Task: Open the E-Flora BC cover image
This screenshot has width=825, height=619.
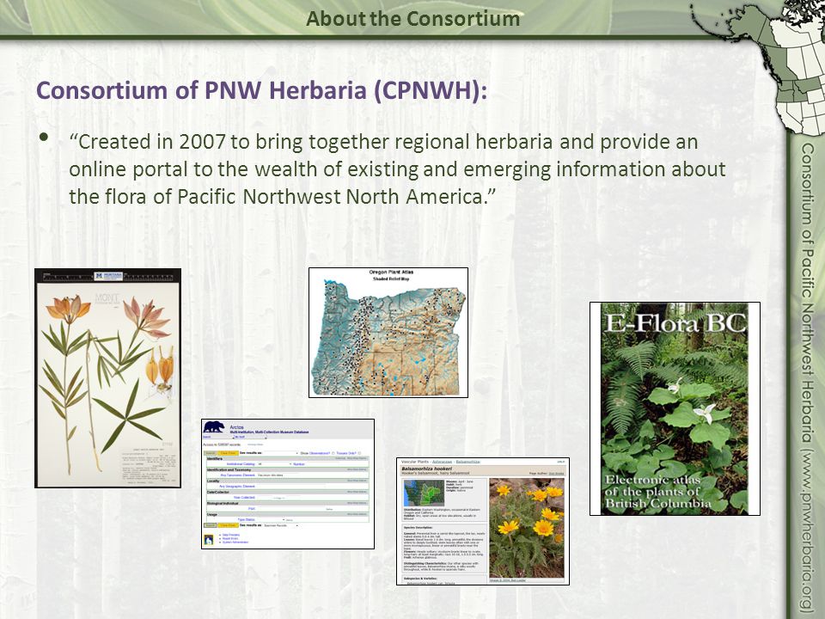Action: [675, 408]
